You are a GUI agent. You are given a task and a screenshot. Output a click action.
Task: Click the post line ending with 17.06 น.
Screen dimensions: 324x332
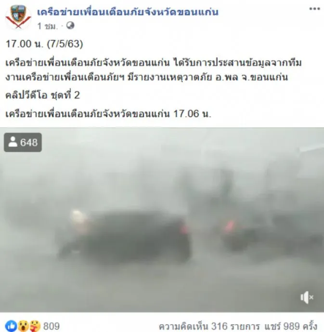point(108,114)
